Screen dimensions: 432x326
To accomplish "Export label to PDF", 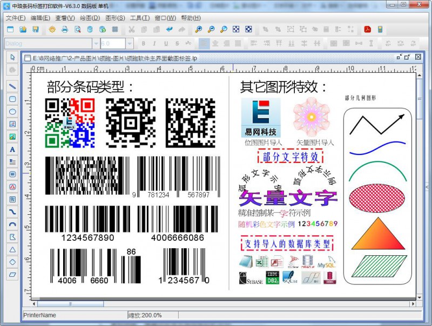I will tap(368, 29).
